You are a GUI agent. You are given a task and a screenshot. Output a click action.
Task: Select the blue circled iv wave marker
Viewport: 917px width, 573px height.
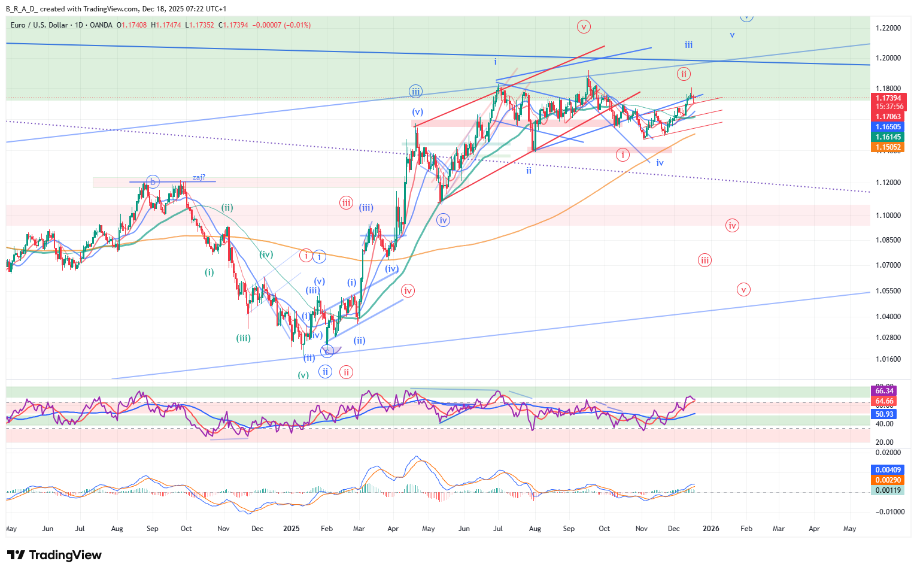443,220
